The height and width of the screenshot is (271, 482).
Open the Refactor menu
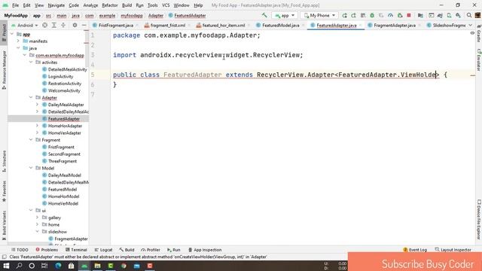(110, 5)
